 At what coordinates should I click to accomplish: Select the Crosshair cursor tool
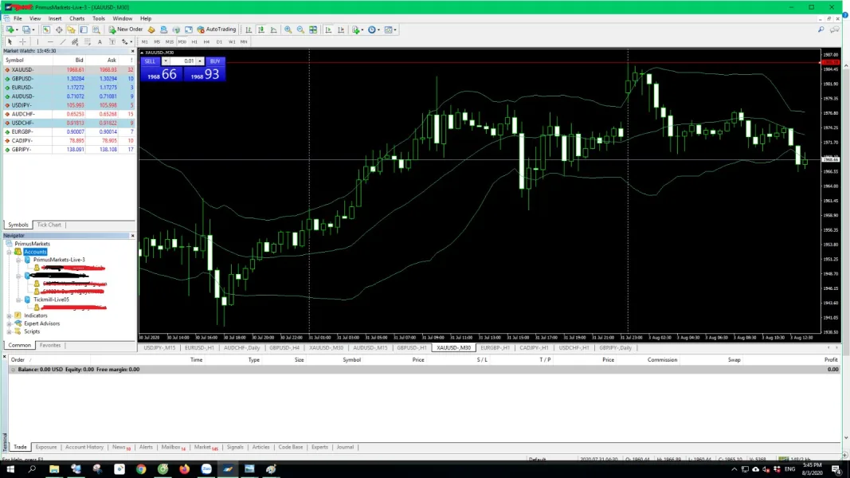pyautogui.click(x=22, y=41)
